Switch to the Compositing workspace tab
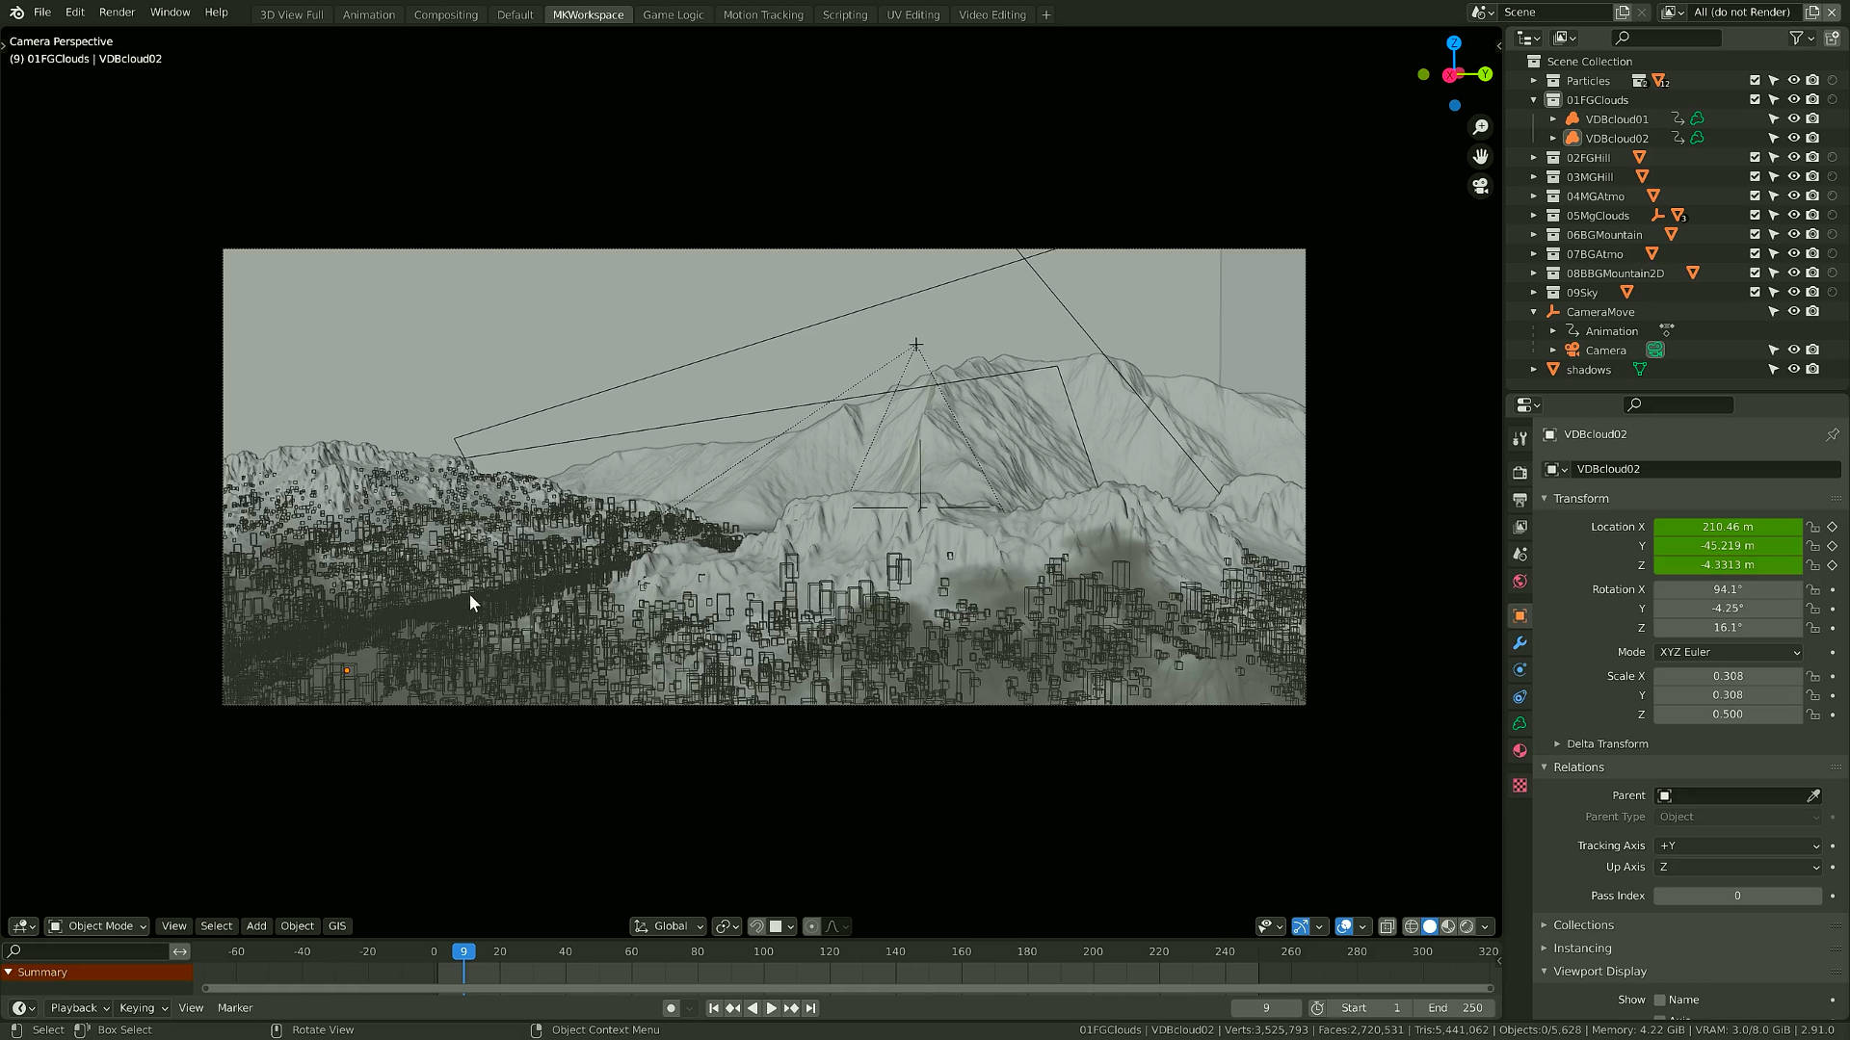 pyautogui.click(x=445, y=14)
